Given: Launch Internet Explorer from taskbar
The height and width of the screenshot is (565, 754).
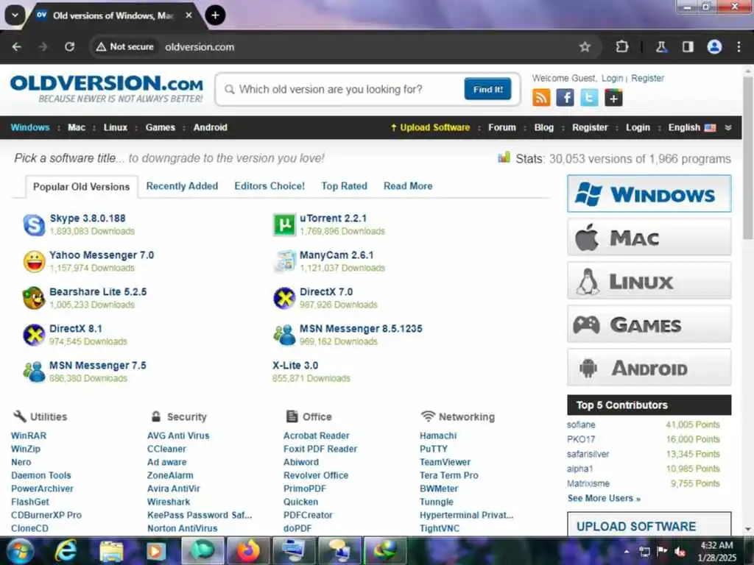Looking at the screenshot, I should coord(65,551).
